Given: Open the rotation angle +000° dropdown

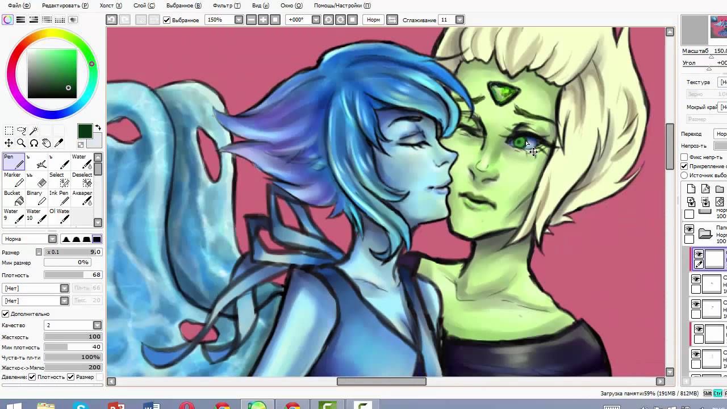Looking at the screenshot, I should click(316, 20).
